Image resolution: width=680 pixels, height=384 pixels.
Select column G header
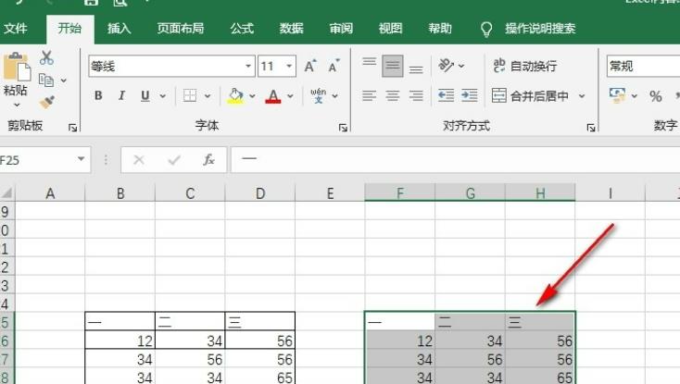(470, 192)
